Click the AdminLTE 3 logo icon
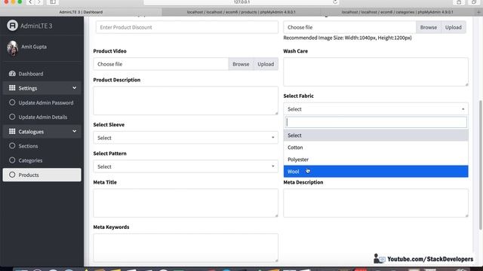Viewport: 483px width, 271px height. 12,26
